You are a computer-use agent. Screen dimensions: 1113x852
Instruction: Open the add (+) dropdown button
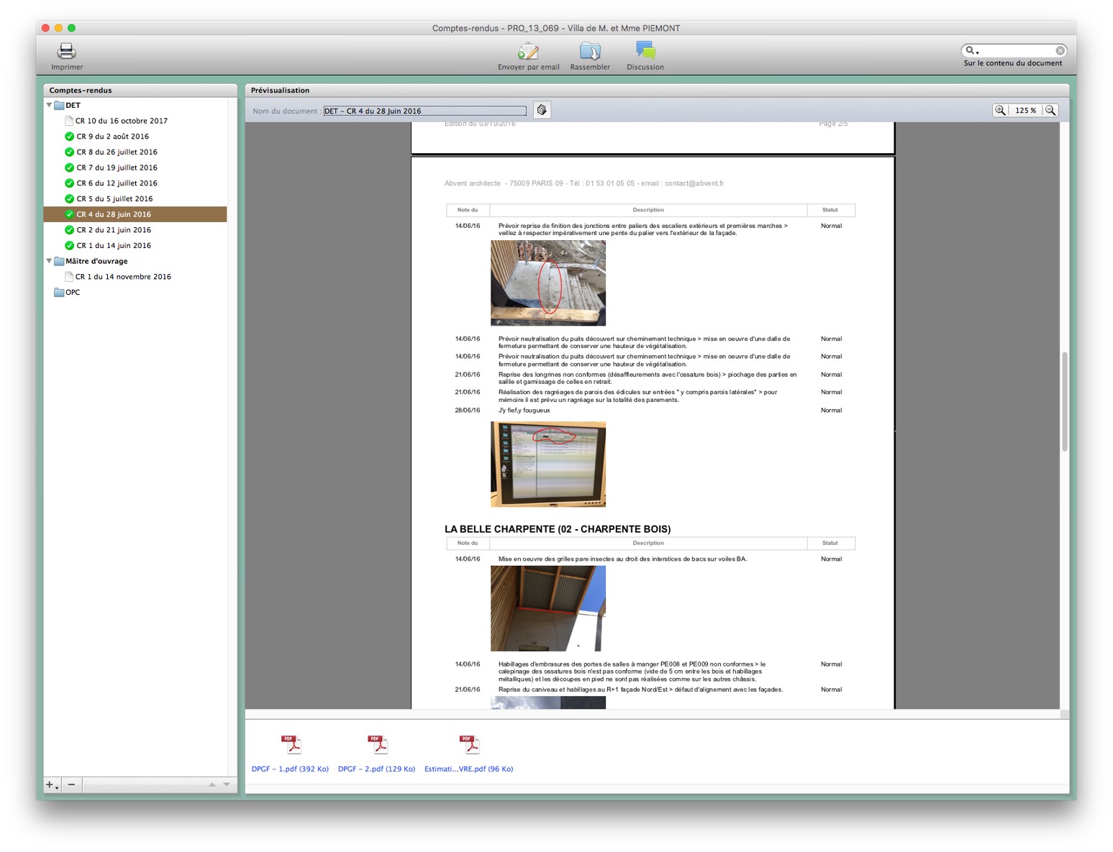point(52,784)
